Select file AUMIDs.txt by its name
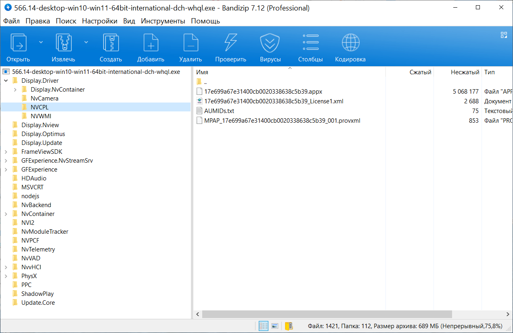The height and width of the screenshot is (333, 513). click(219, 111)
